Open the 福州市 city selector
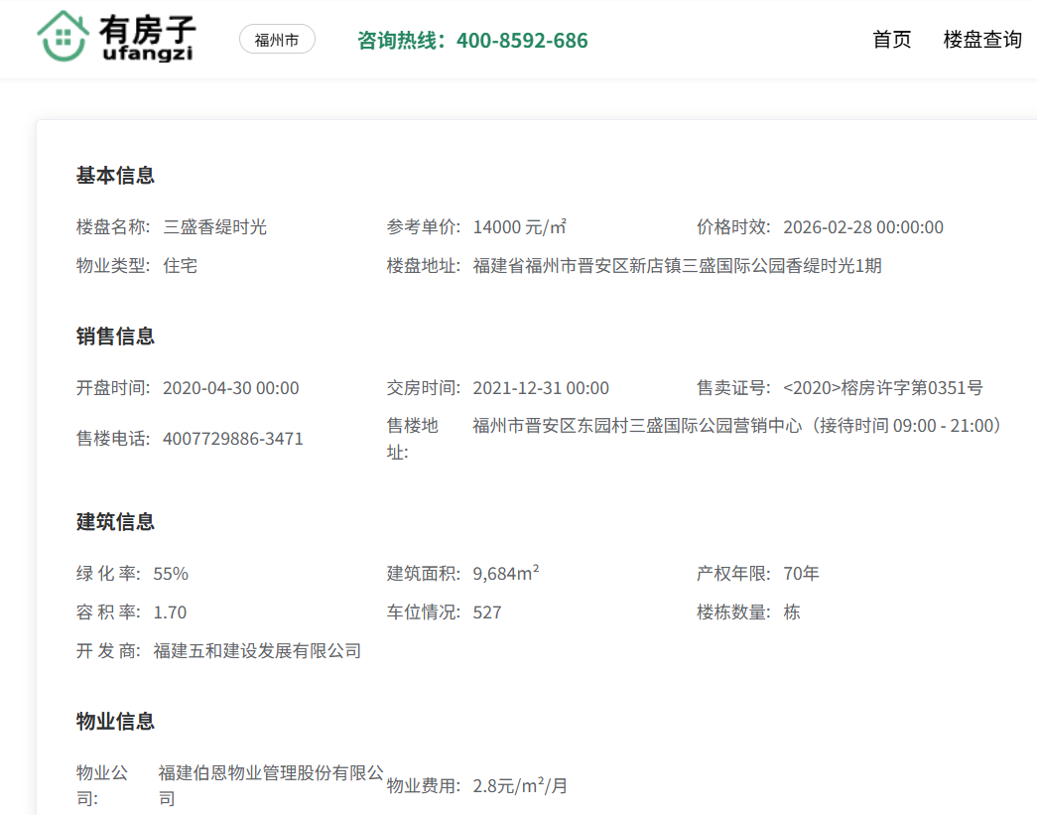Image resolution: width=1037 pixels, height=815 pixels. [277, 40]
